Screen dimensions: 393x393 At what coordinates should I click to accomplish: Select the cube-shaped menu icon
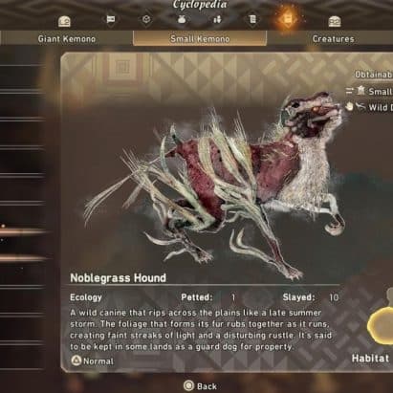pyautogui.click(x=146, y=19)
